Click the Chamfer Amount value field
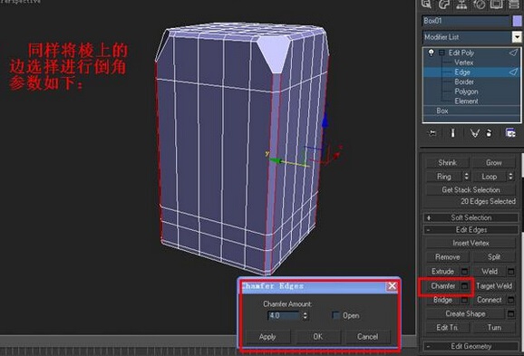The width and height of the screenshot is (524, 356). [284, 315]
